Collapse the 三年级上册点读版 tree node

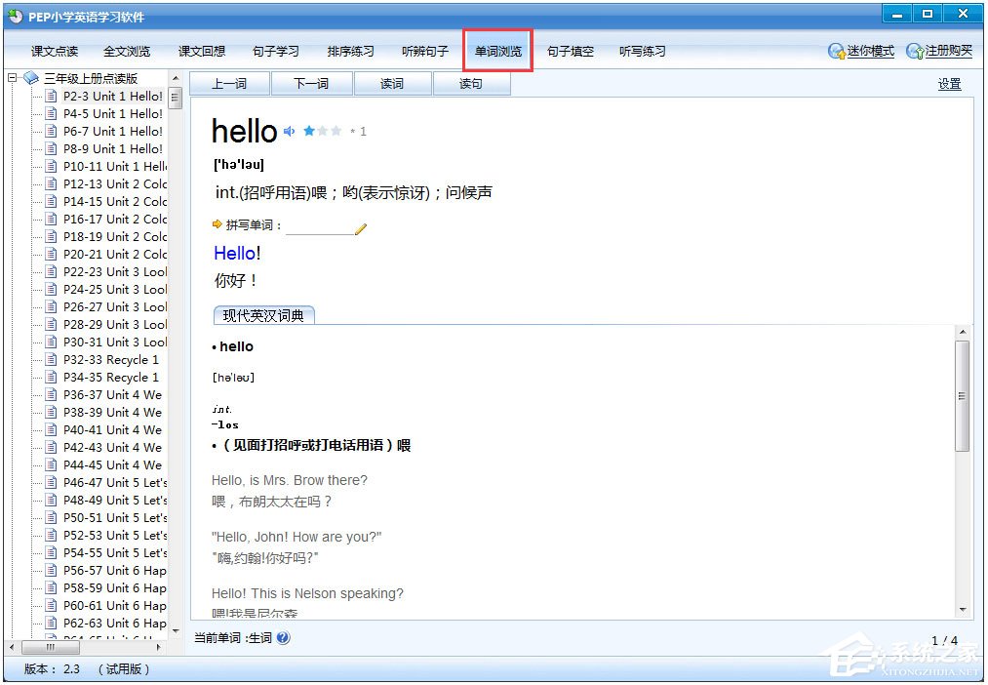(x=13, y=77)
